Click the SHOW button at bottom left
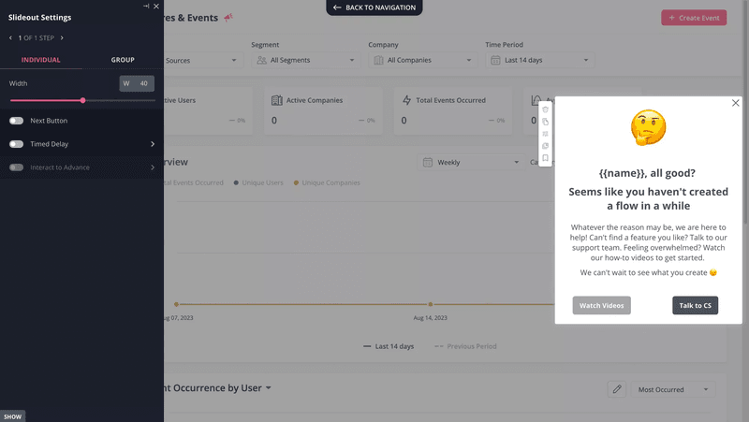This screenshot has height=422, width=749. (x=12, y=416)
